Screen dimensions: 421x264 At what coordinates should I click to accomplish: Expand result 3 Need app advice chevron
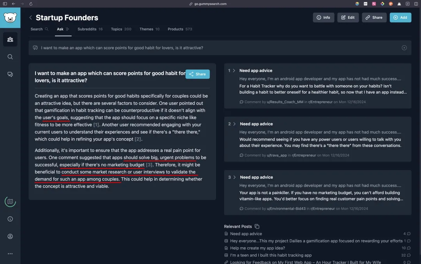point(234,177)
